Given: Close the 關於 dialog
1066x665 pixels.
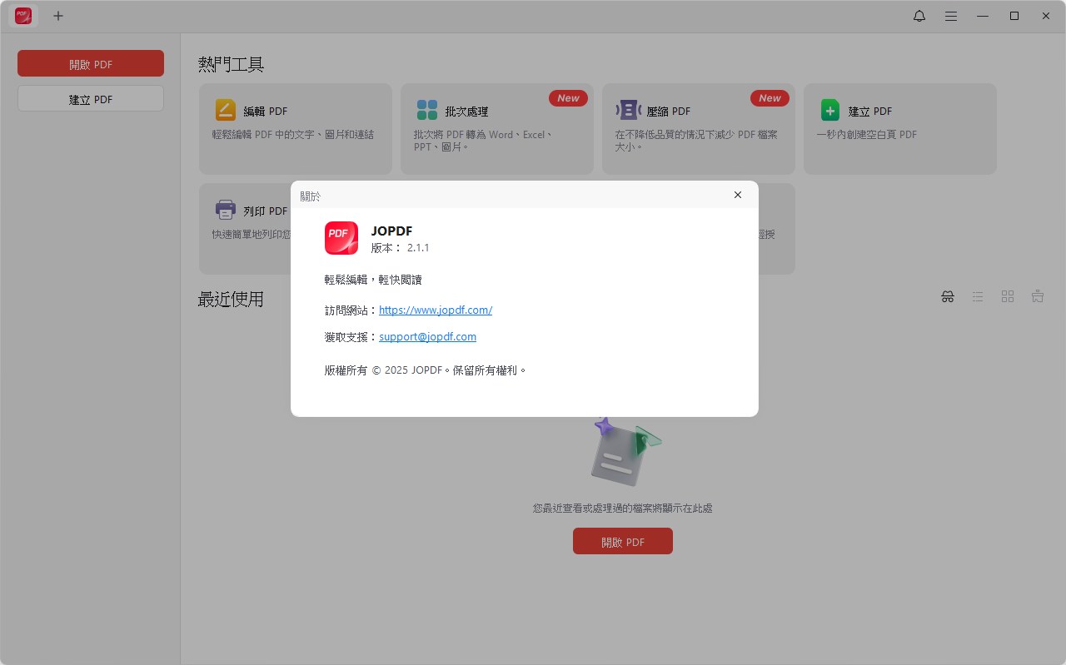Looking at the screenshot, I should [x=737, y=195].
